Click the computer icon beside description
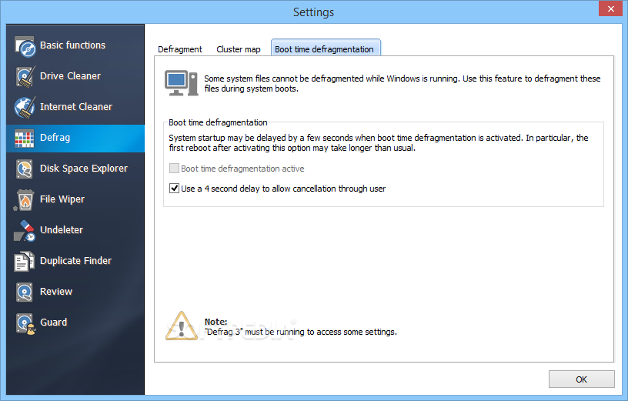The height and width of the screenshot is (401, 628). [x=182, y=83]
